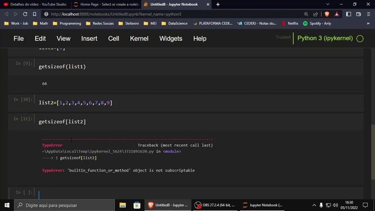Open Programming bookmark folder

click(x=67, y=23)
